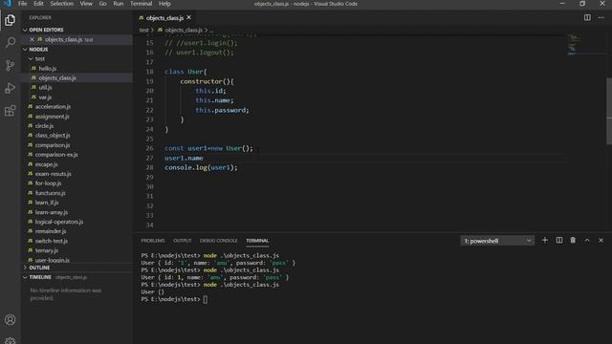Open util.js in the explorer
Viewport: 612px width, 344px height.
pos(45,87)
